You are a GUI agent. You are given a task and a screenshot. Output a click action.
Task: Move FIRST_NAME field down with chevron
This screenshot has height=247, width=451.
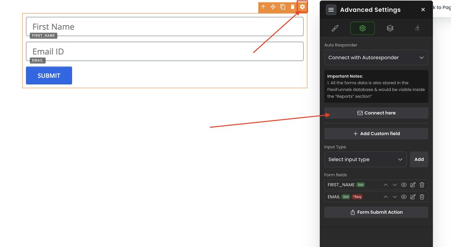click(x=395, y=185)
